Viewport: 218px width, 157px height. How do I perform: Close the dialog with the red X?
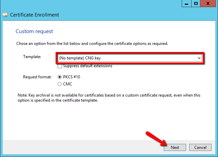click(x=210, y=3)
